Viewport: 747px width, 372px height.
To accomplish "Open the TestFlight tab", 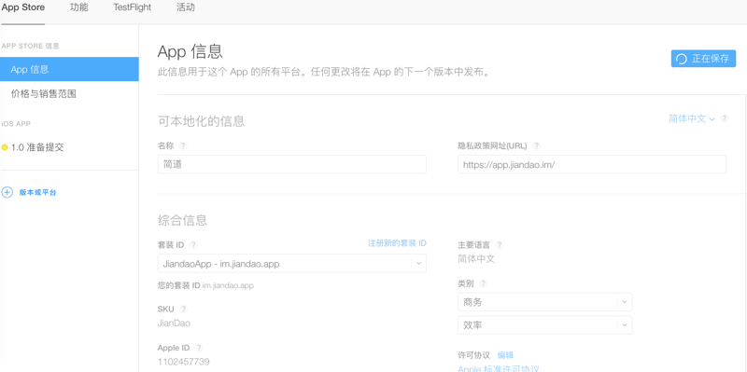I will [x=132, y=7].
